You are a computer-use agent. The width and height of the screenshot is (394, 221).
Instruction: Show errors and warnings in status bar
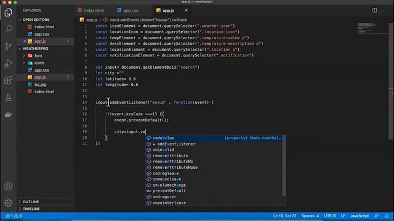(14, 215)
